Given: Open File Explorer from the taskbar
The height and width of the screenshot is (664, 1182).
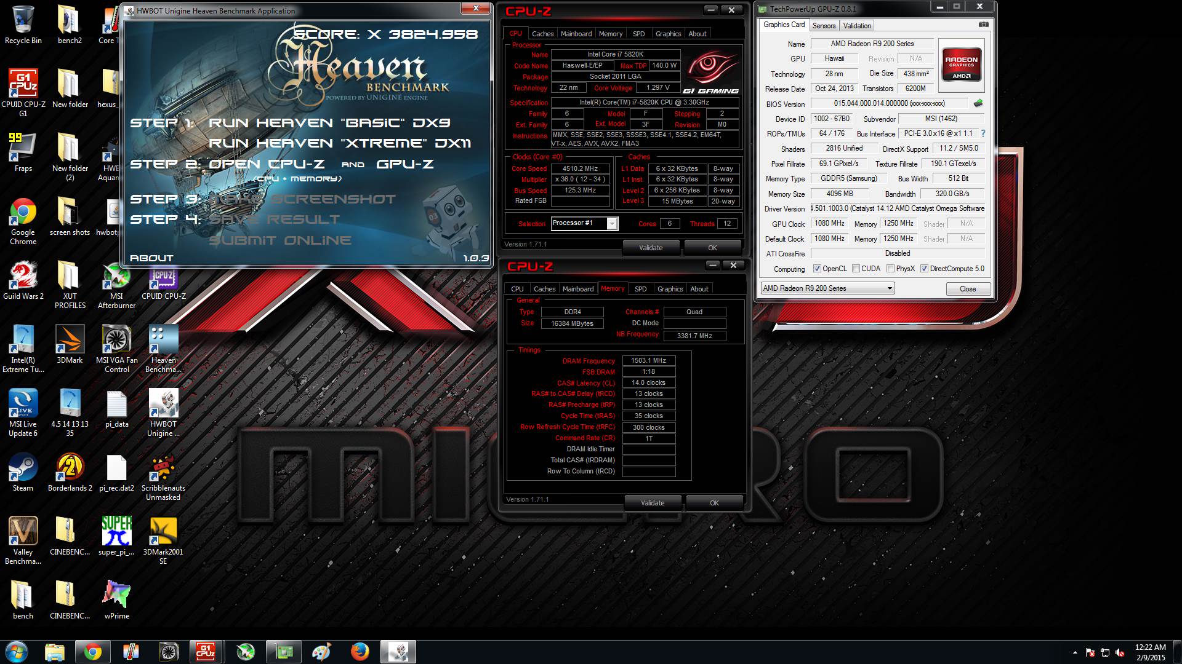Looking at the screenshot, I should (55, 652).
